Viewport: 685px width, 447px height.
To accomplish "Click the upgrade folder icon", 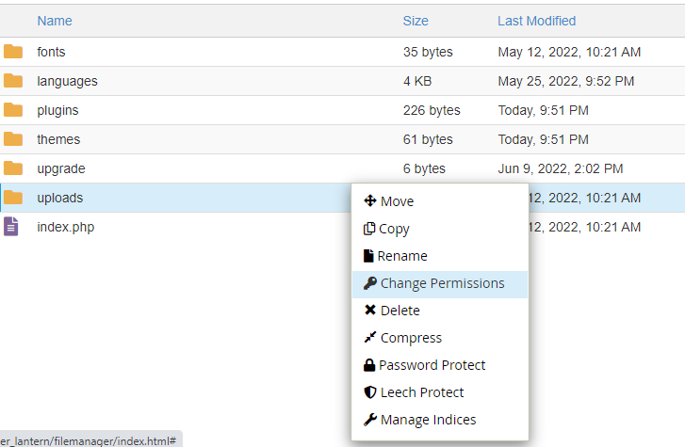I will 12,168.
